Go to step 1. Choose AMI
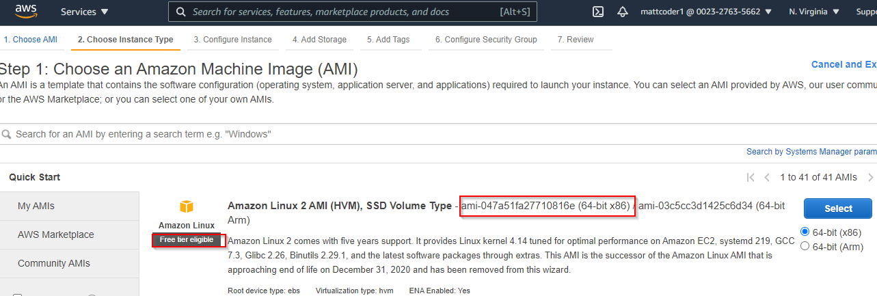Screen dimensions: 877x296 pyautogui.click(x=31, y=40)
